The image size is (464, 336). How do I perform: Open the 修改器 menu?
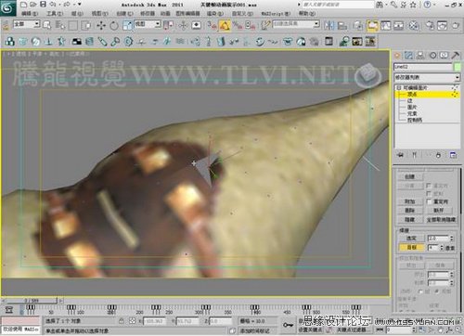[x=148, y=14]
